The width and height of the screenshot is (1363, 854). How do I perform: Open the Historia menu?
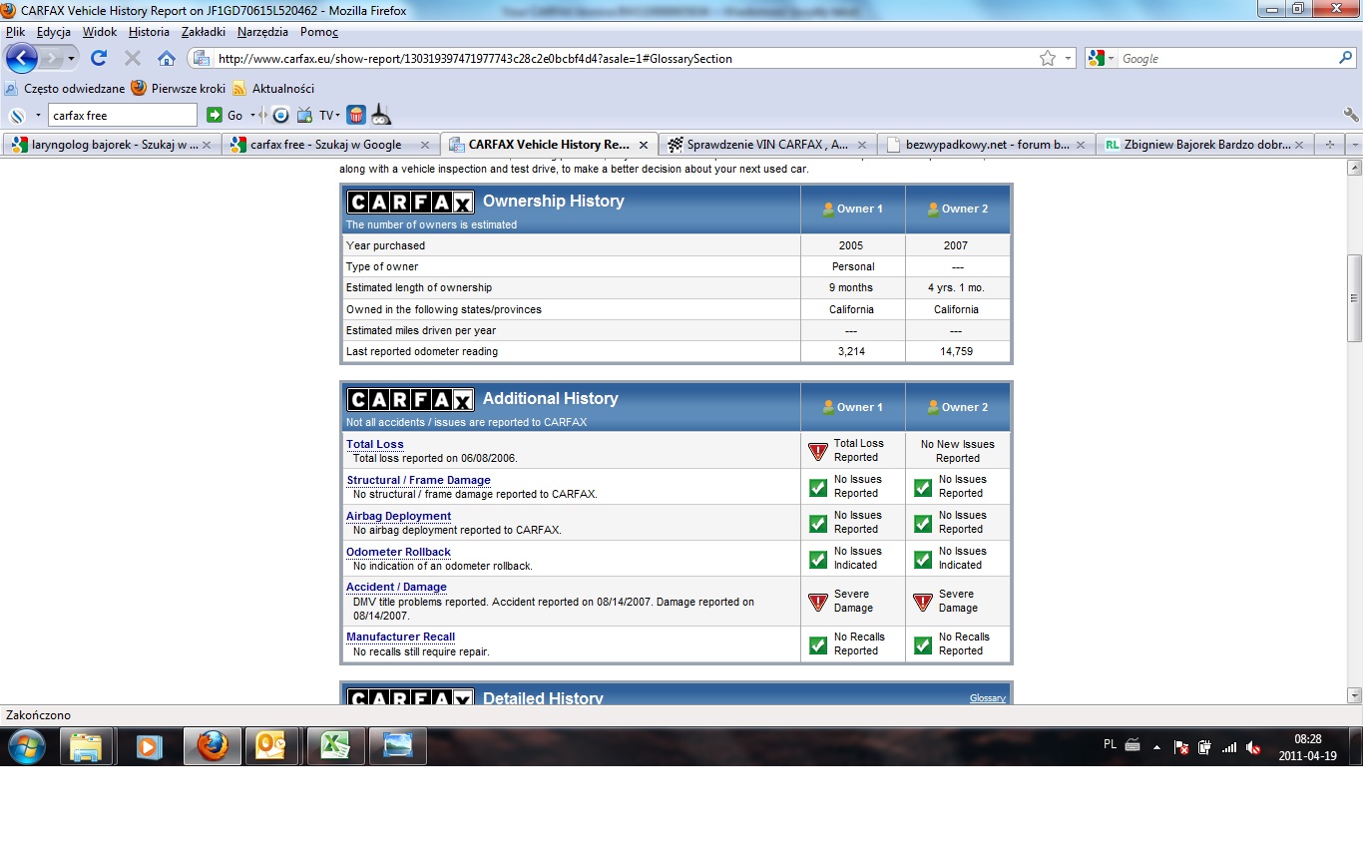coord(149,32)
